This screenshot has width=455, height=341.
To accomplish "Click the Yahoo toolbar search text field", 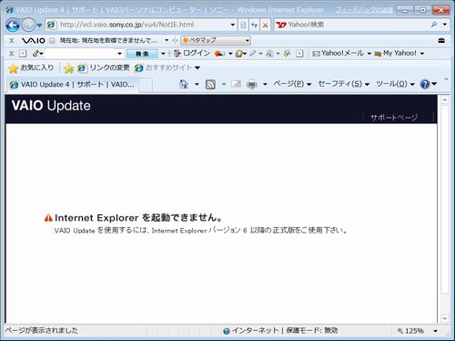I will [80, 54].
